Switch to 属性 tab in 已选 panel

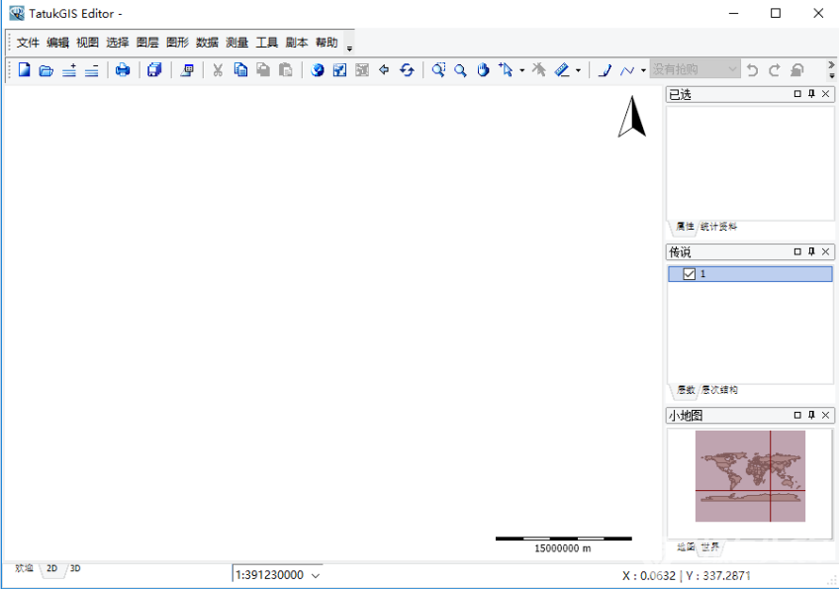pyautogui.click(x=685, y=227)
